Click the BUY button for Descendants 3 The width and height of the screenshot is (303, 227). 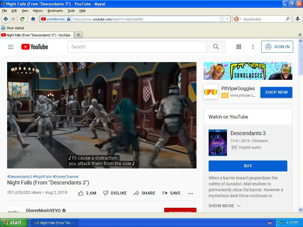click(x=248, y=166)
